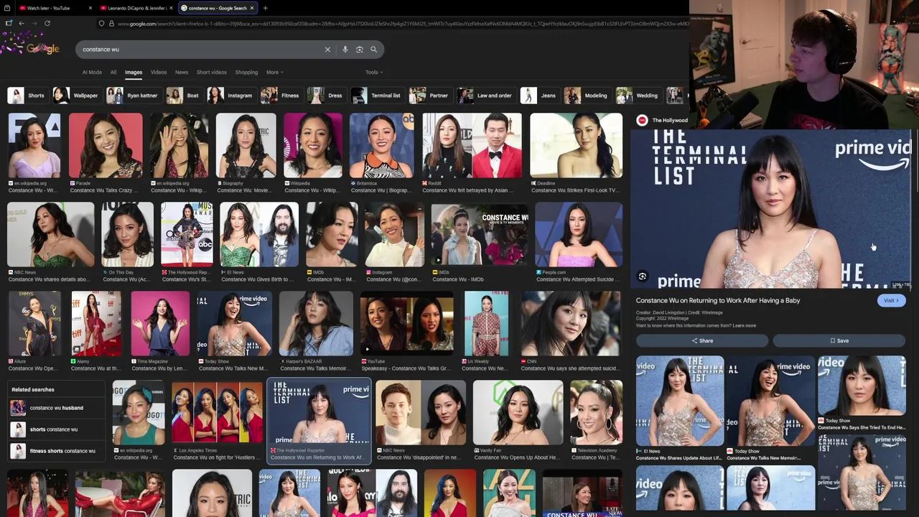Submit search with magnifier icon
The image size is (919, 517).
[373, 50]
